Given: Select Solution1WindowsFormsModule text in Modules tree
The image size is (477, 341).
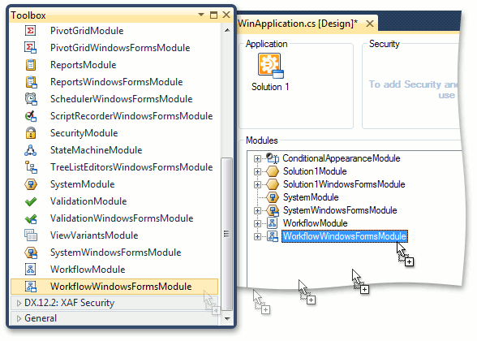Looking at the screenshot, I should [344, 184].
